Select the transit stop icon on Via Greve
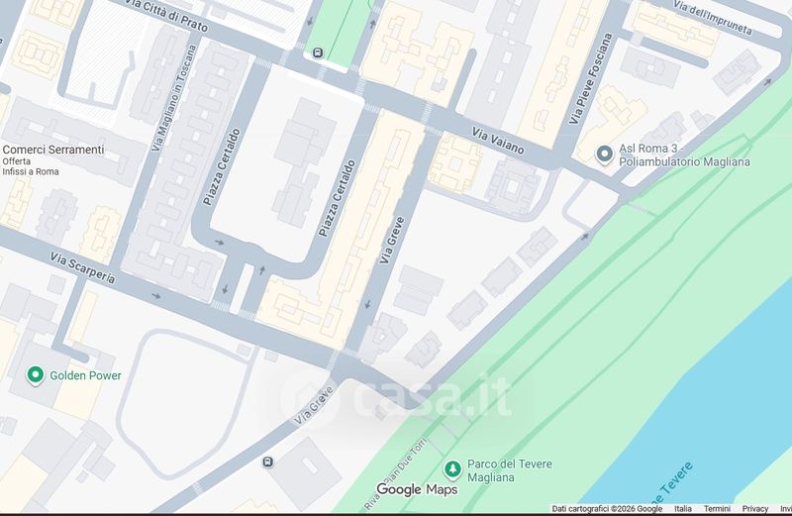Viewport: 792px width, 516px height. click(x=267, y=462)
